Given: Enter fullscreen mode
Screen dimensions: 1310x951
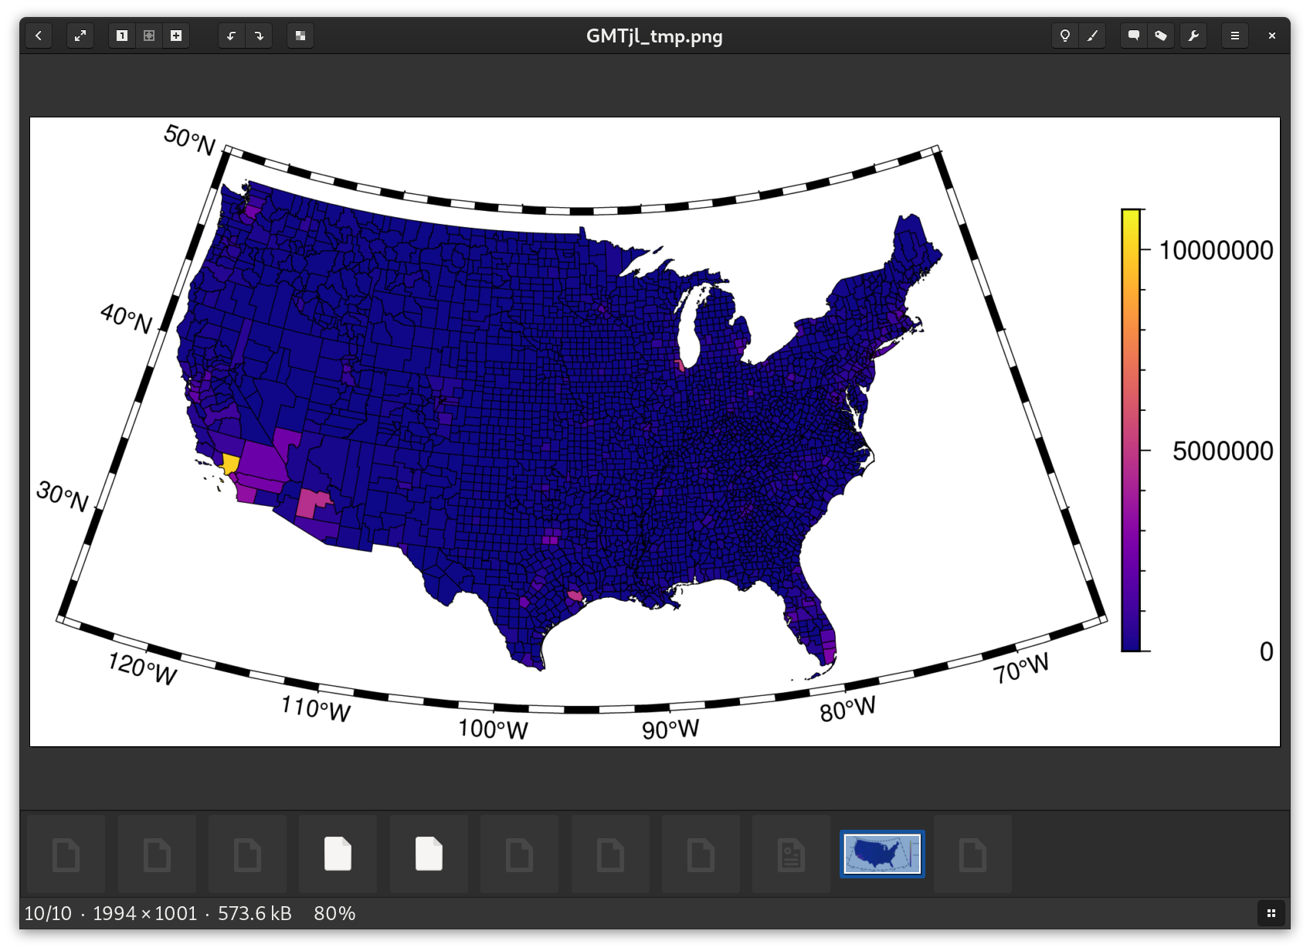Looking at the screenshot, I should [80, 36].
